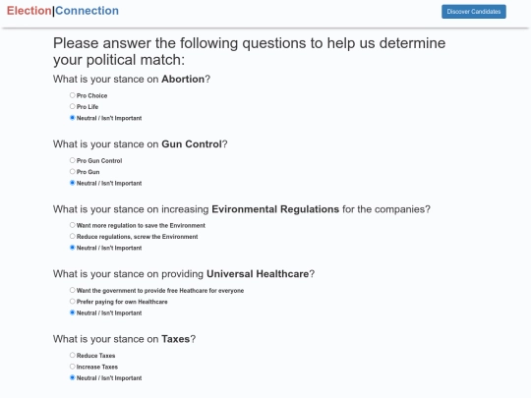The image size is (531, 398).
Task: Select the Pro Gun Control option
Action: pyautogui.click(x=72, y=160)
